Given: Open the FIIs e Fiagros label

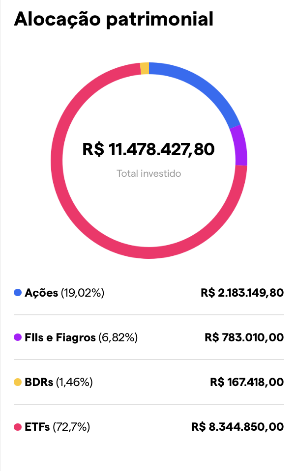Looking at the screenshot, I should [81, 337].
